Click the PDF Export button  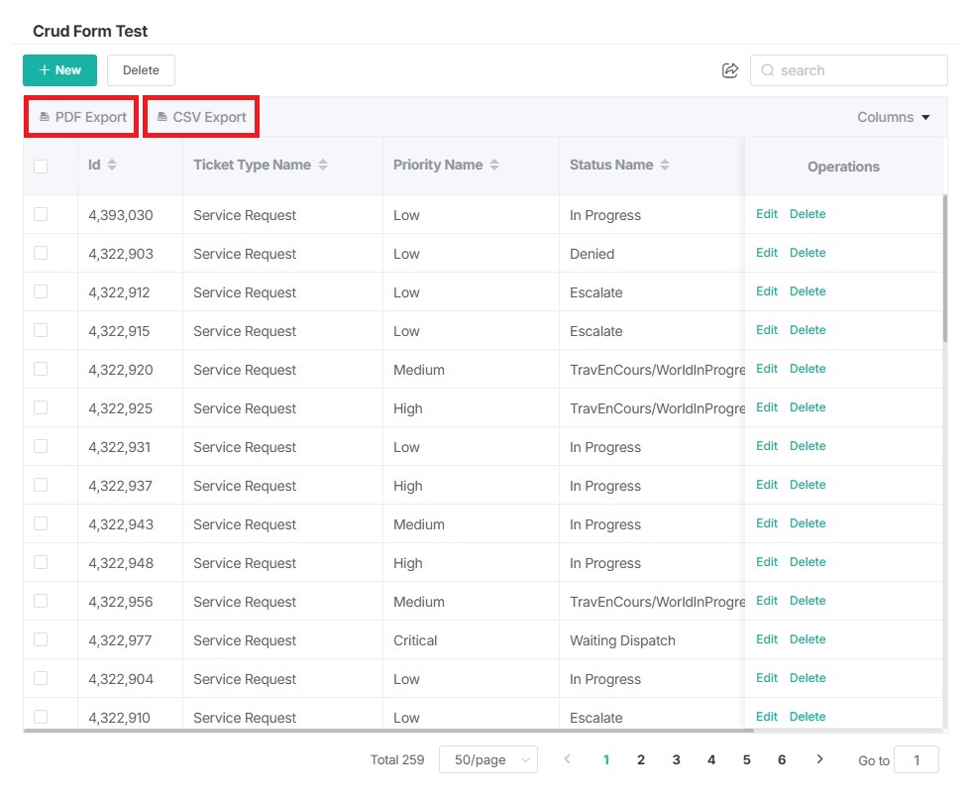click(83, 117)
